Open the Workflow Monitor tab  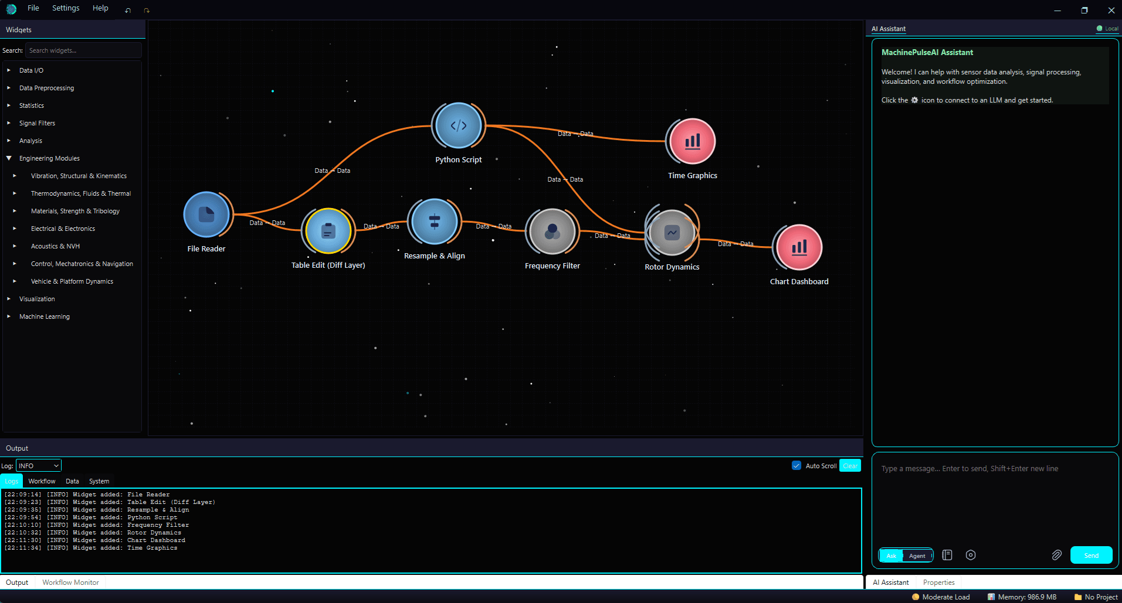click(x=70, y=582)
